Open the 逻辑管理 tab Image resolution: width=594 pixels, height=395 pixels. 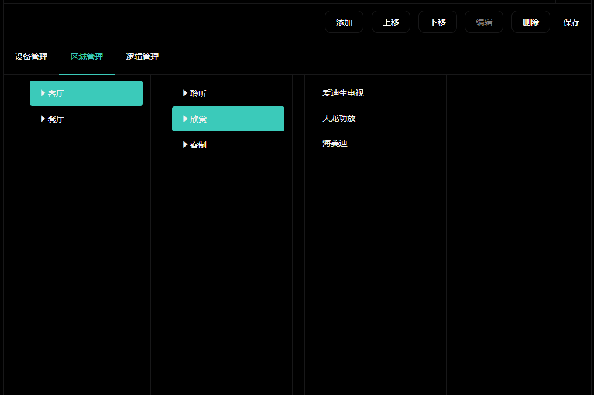(x=142, y=57)
